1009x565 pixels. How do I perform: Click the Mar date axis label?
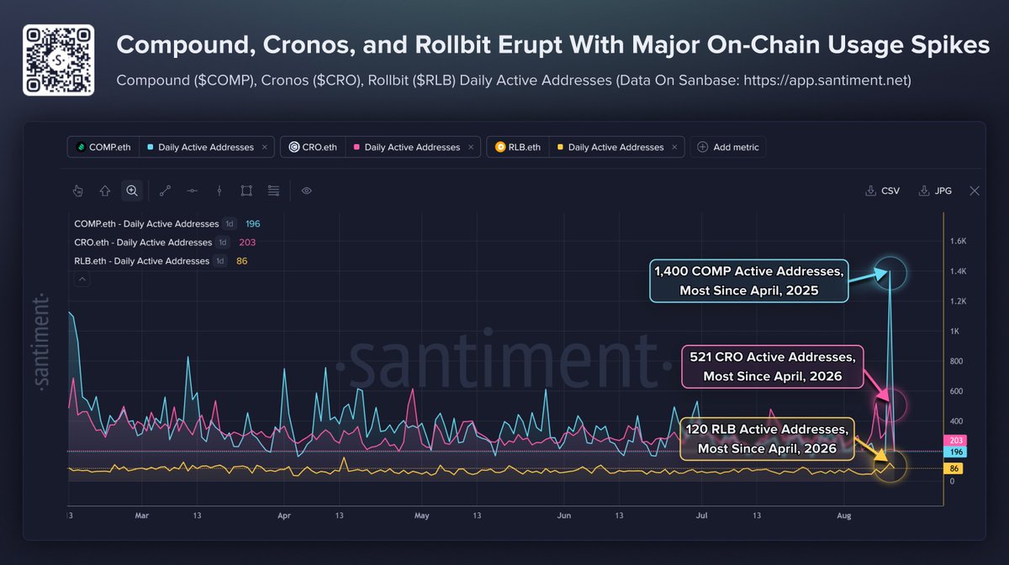coord(141,516)
